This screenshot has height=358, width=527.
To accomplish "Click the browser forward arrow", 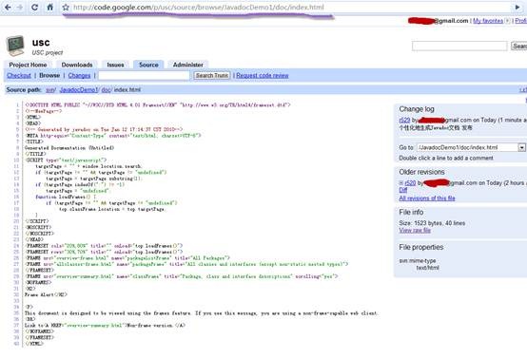I will [20, 7].
